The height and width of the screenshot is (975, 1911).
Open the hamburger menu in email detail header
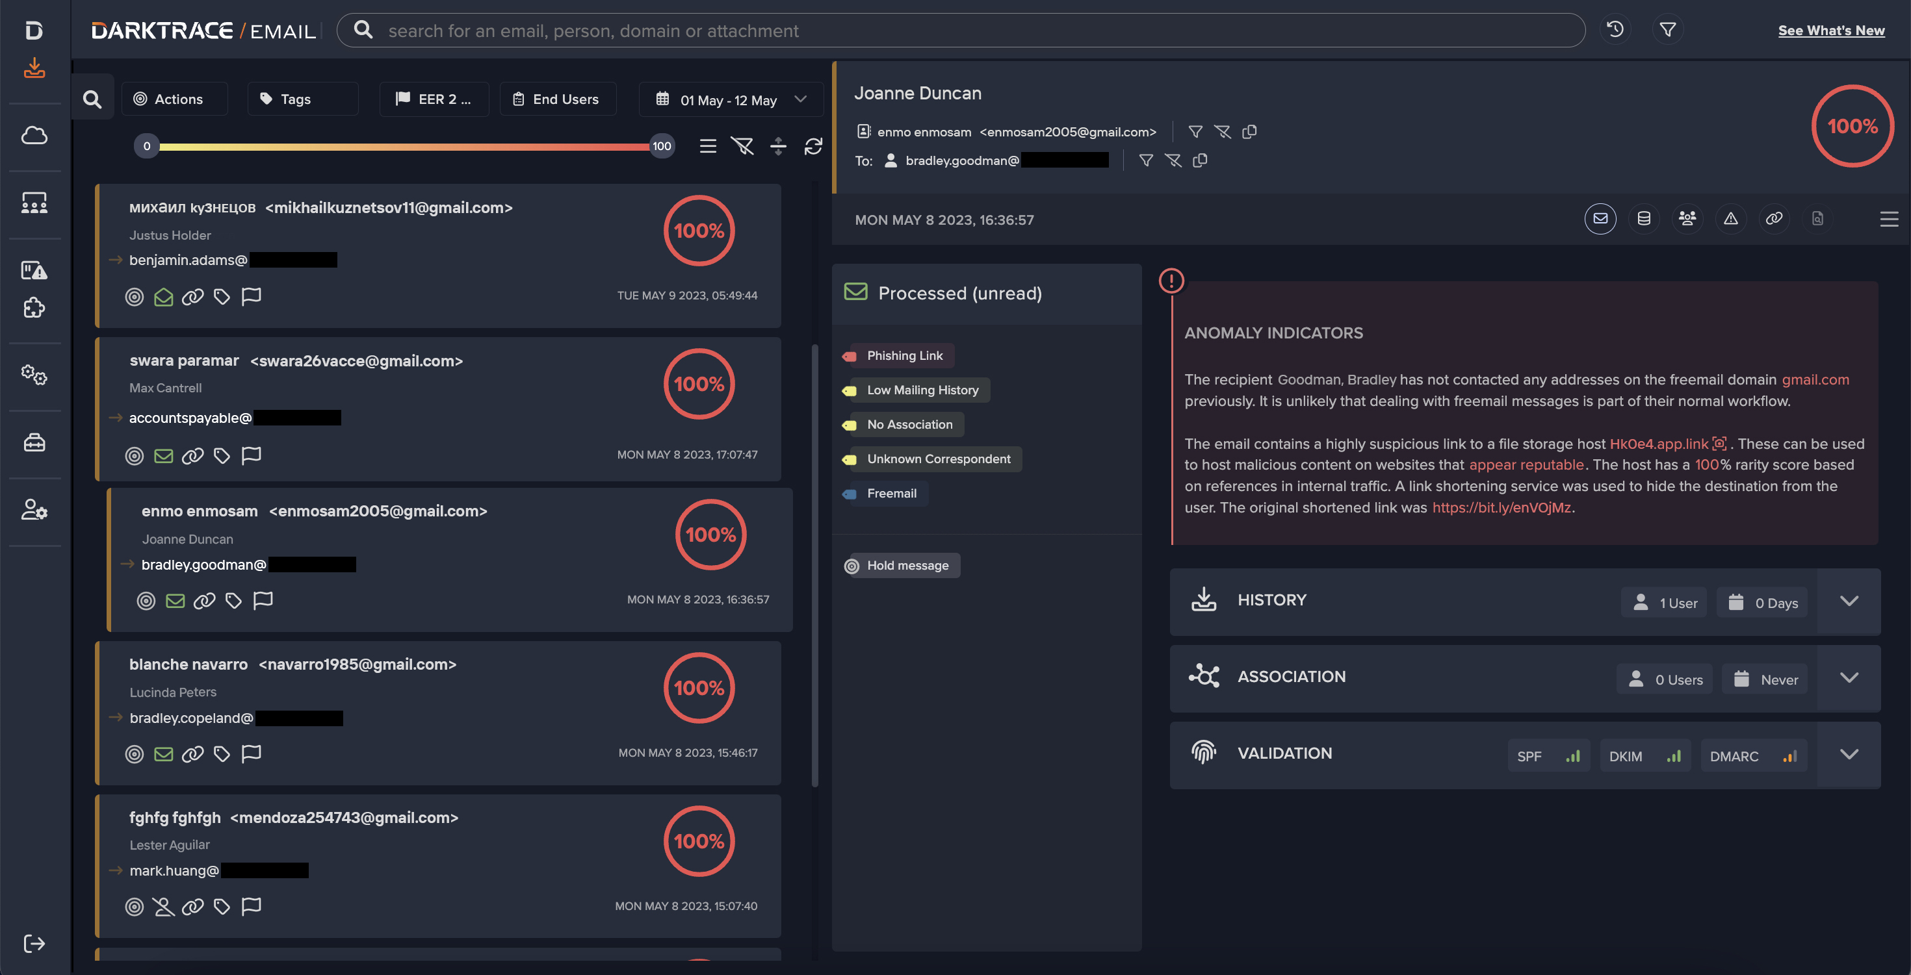pyautogui.click(x=1889, y=219)
